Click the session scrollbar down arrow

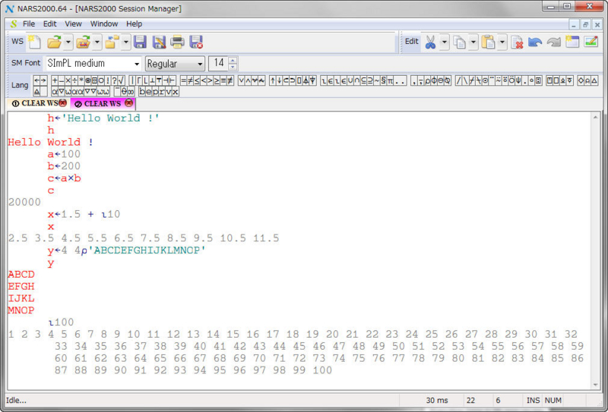pyautogui.click(x=596, y=385)
